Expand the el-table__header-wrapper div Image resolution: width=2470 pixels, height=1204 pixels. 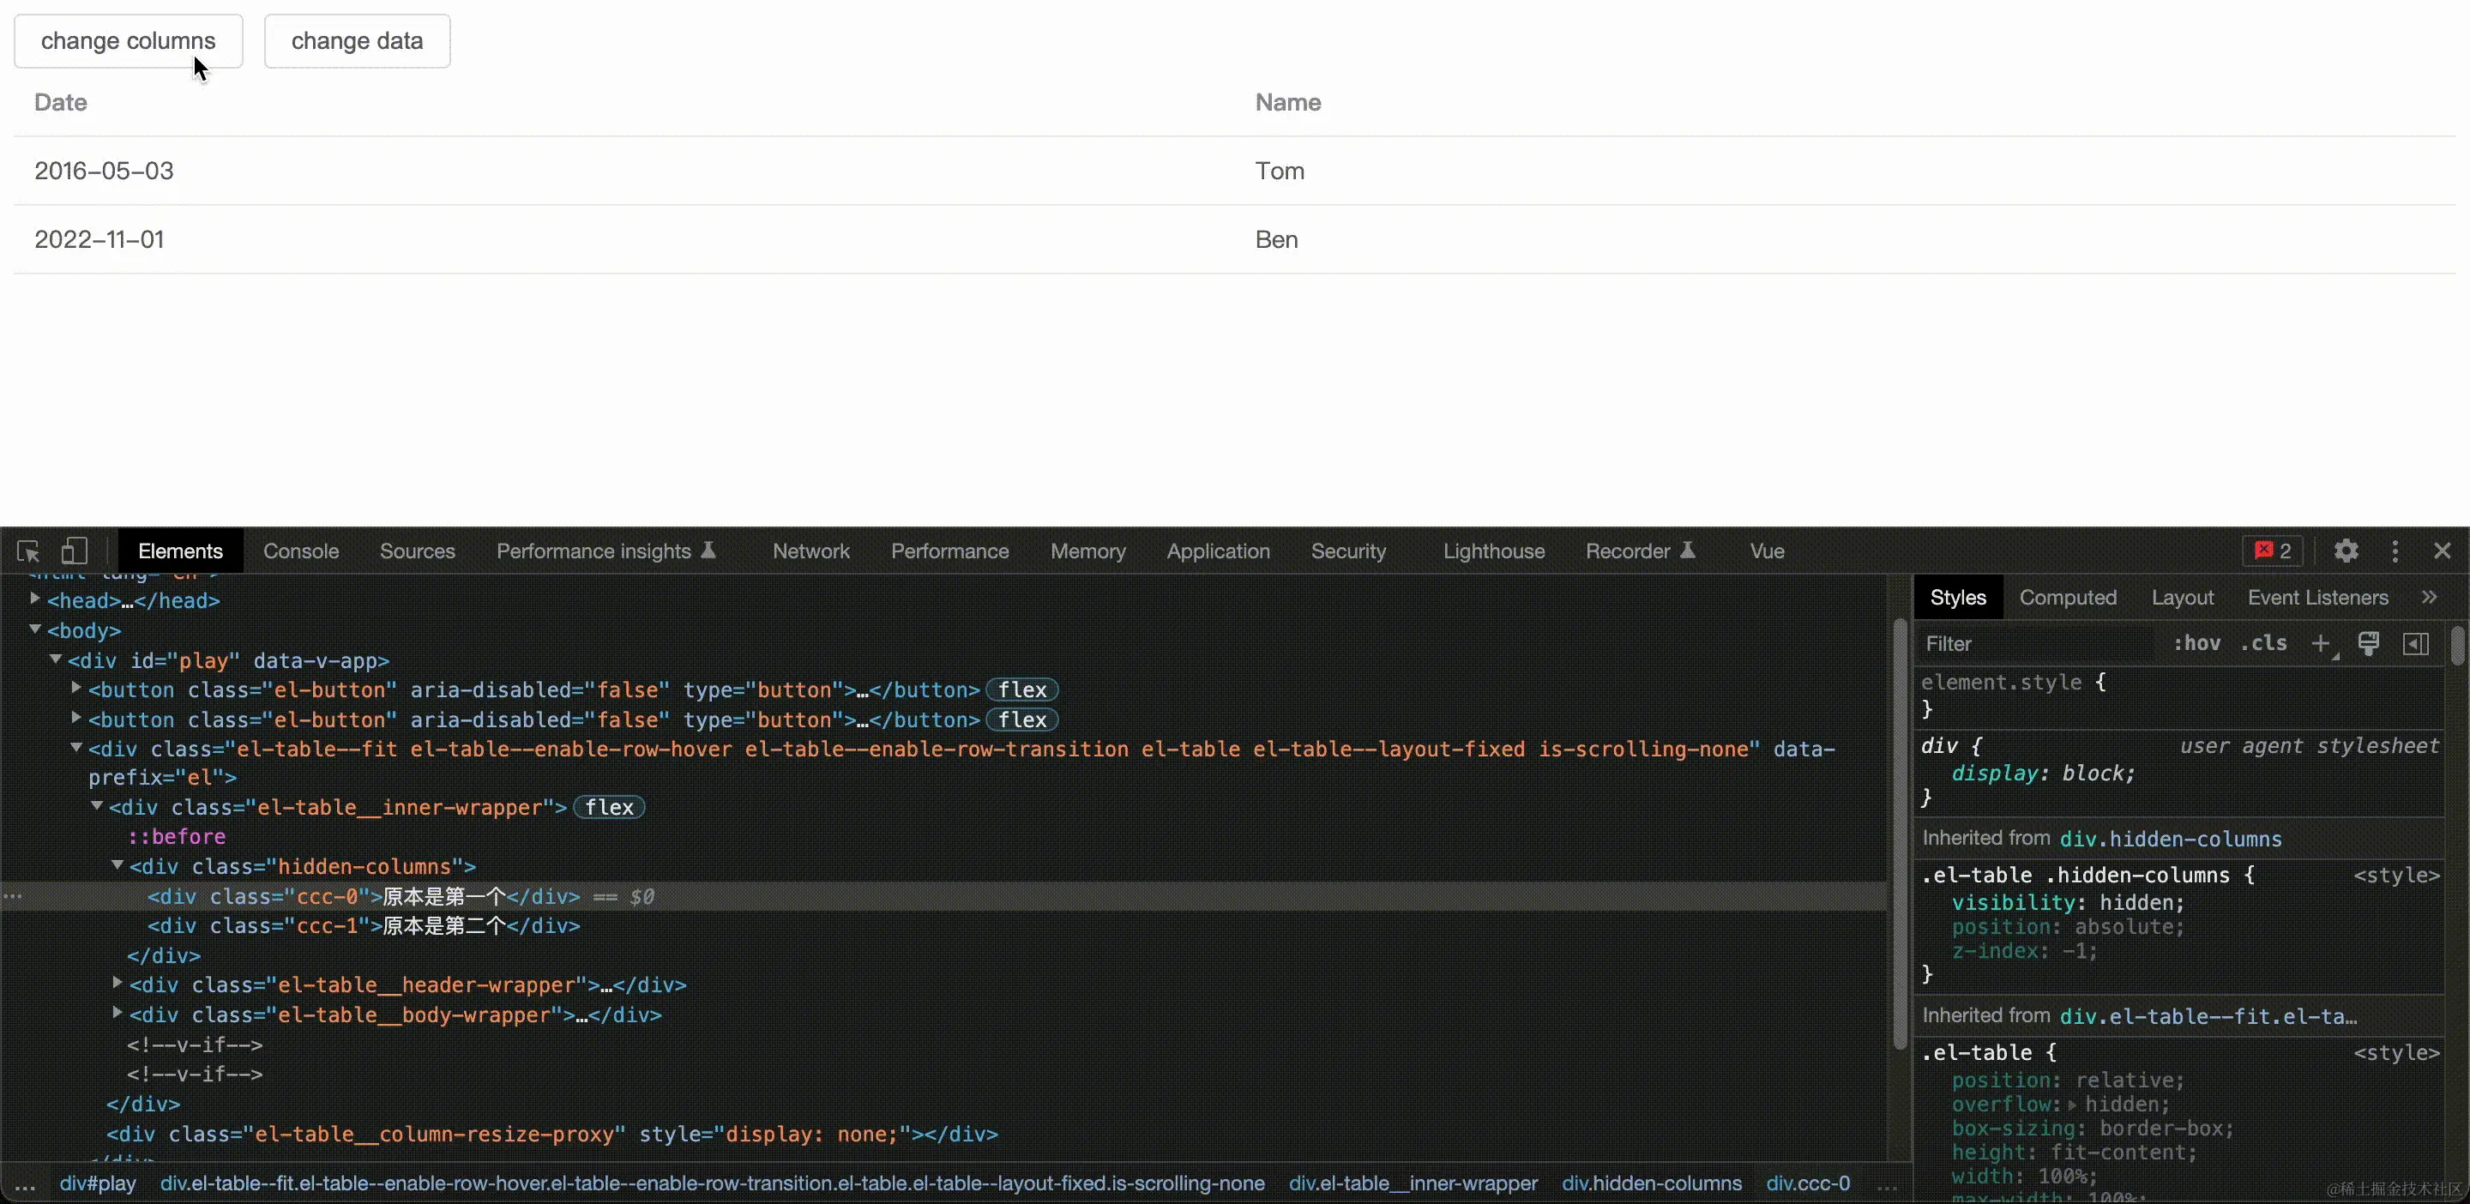(x=117, y=984)
